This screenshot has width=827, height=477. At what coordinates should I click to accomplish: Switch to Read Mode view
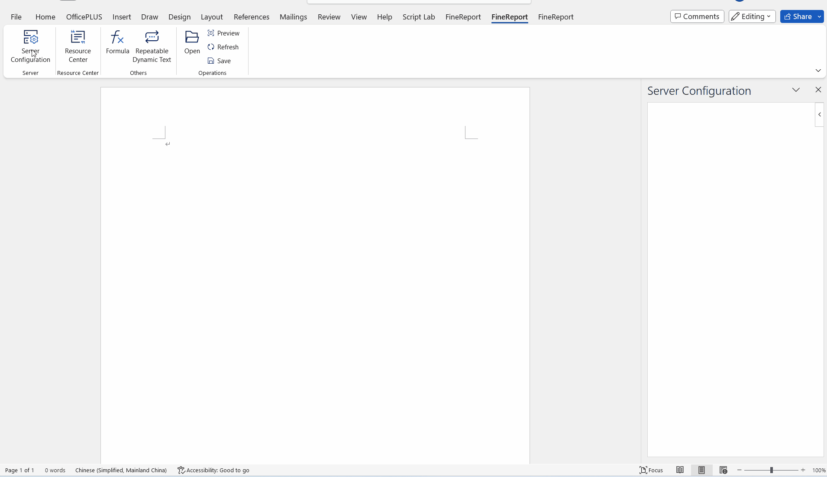(x=679, y=470)
